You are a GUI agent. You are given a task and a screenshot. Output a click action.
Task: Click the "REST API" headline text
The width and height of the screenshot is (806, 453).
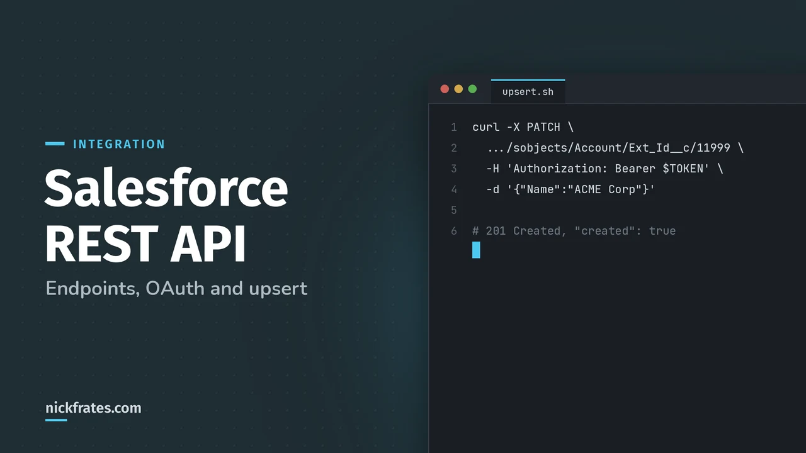145,244
